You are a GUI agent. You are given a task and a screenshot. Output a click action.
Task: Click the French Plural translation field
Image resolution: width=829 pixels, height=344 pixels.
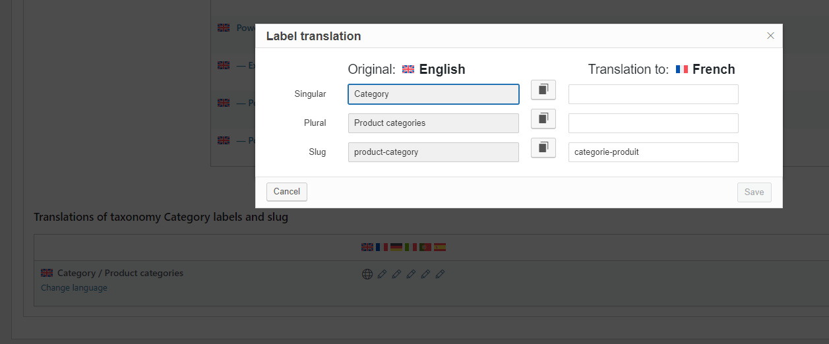654,123
